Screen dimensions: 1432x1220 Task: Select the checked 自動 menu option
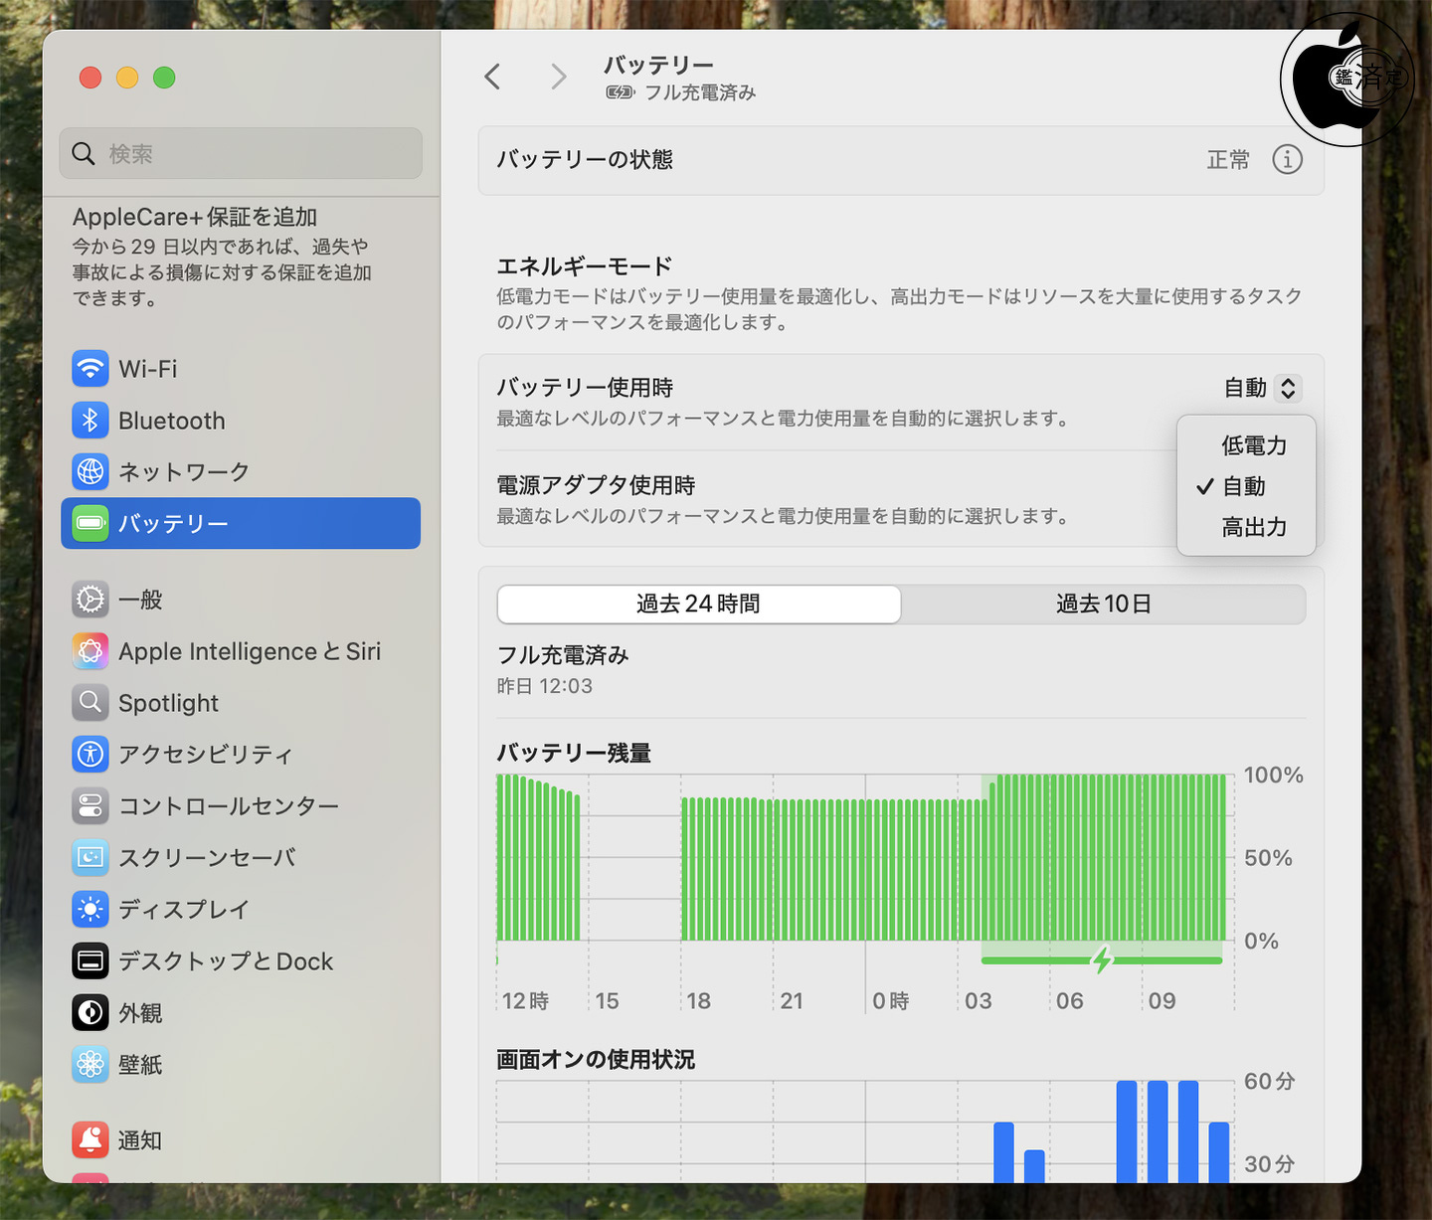click(x=1244, y=486)
